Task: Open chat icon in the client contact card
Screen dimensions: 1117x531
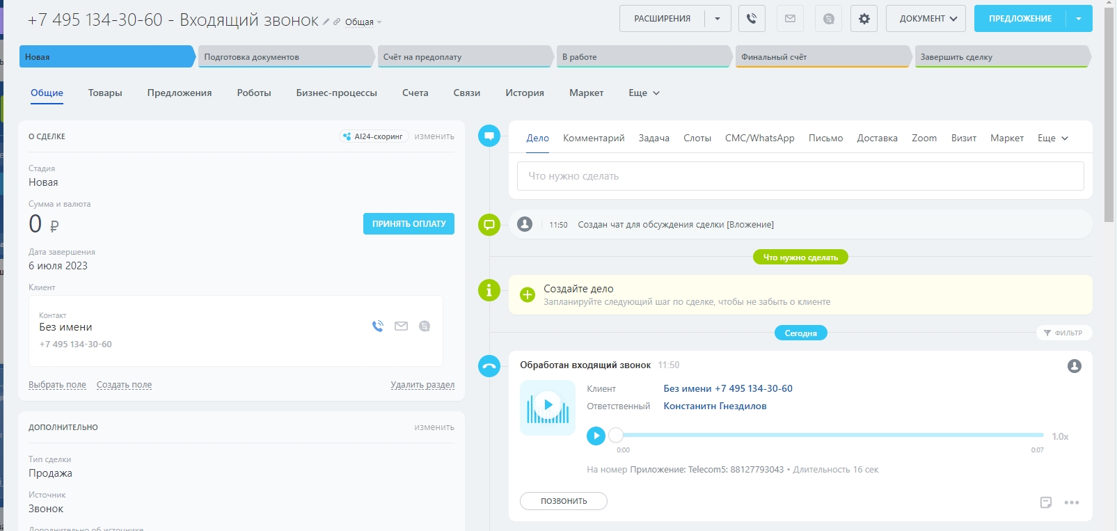Action: coord(425,326)
